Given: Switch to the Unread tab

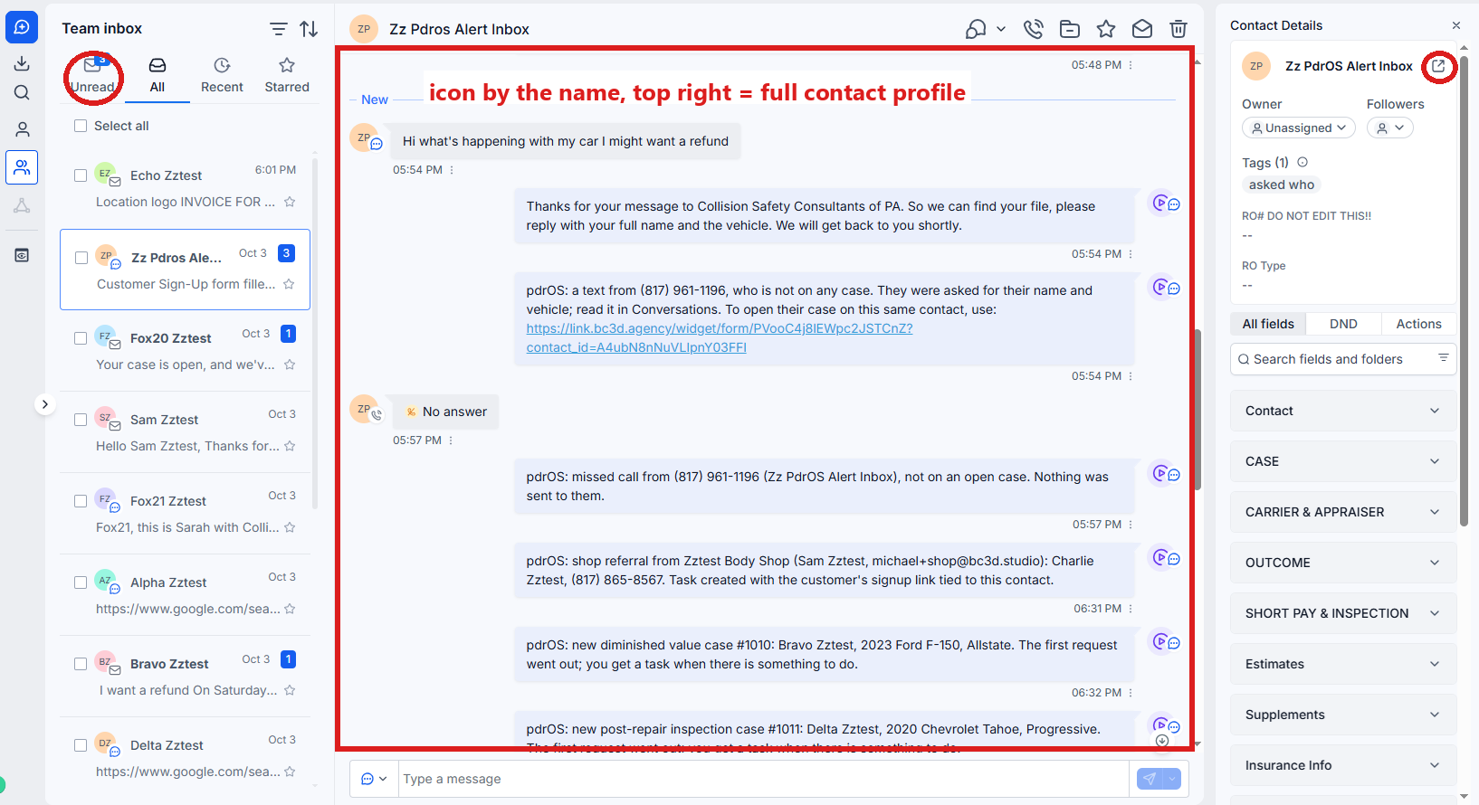Looking at the screenshot, I should click(92, 76).
